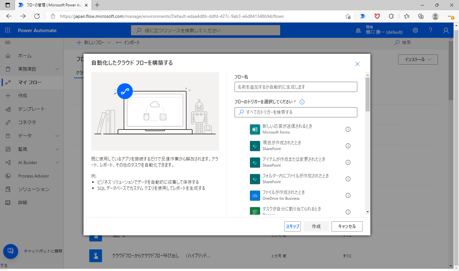Open the help question mark icon
This screenshot has width=459, height=271.
click(x=431, y=30)
